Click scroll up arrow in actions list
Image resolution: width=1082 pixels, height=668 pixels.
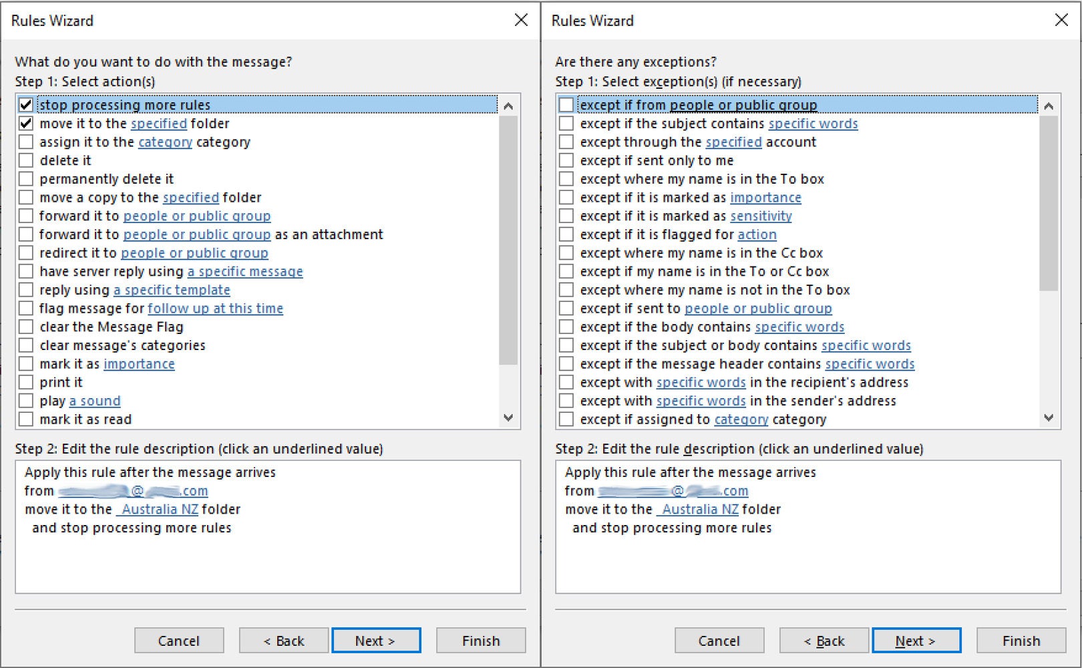(508, 106)
